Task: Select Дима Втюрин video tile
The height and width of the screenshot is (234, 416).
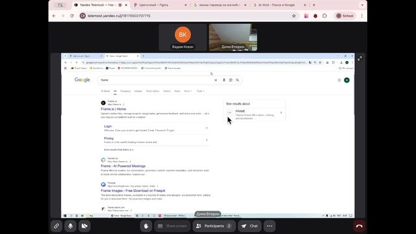Action: click(x=233, y=37)
